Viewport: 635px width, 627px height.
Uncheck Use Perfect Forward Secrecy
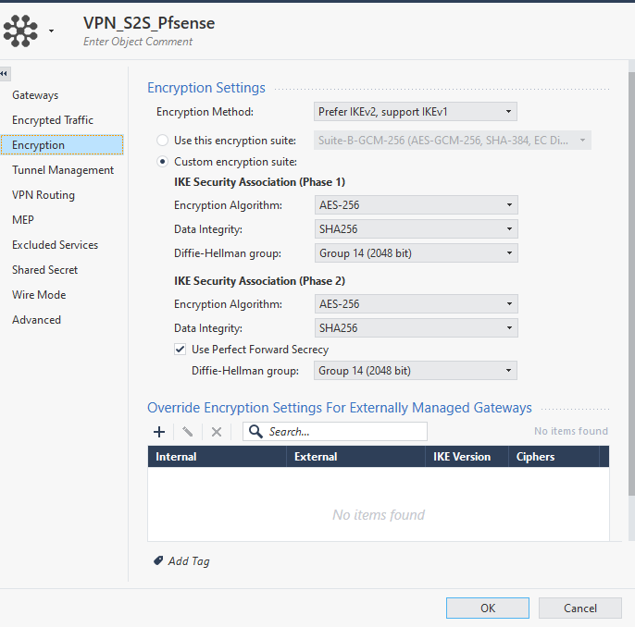(x=180, y=350)
